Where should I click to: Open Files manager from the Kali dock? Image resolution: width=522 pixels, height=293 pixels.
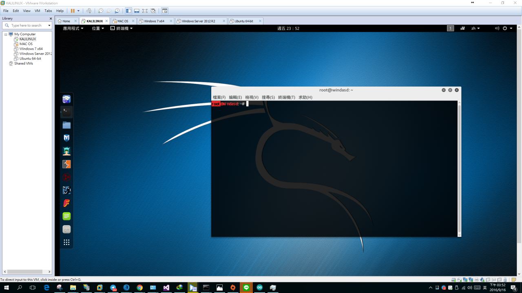pyautogui.click(x=66, y=125)
